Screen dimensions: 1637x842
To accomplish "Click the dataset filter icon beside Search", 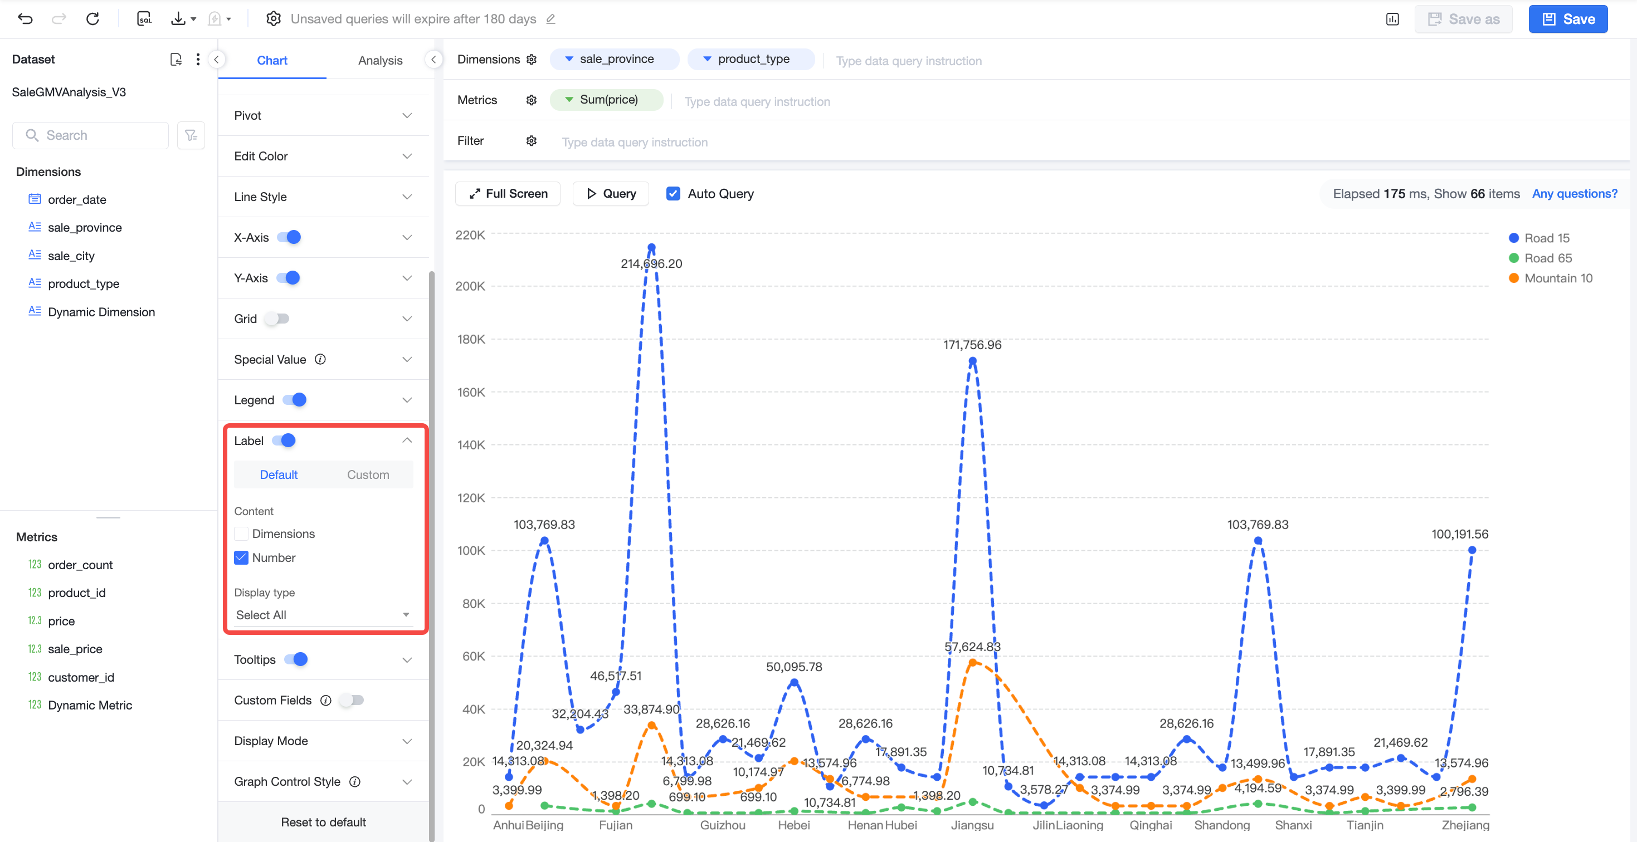I will [191, 135].
